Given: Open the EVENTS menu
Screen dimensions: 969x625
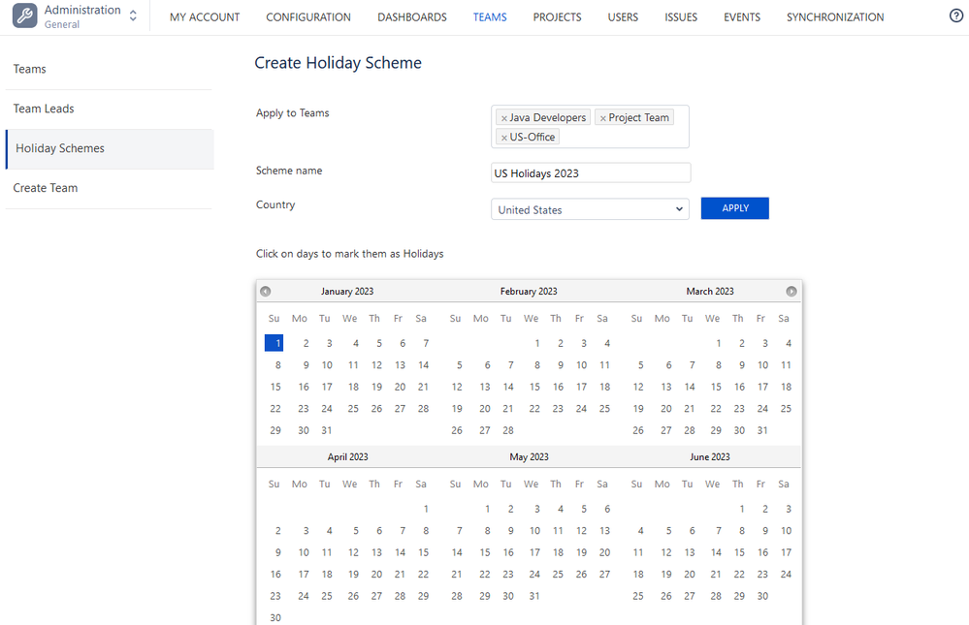Looking at the screenshot, I should (742, 17).
